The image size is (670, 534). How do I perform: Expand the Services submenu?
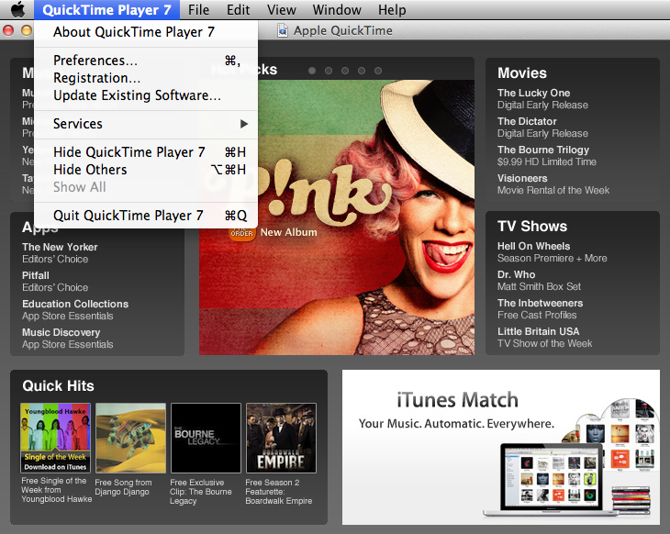click(x=146, y=124)
